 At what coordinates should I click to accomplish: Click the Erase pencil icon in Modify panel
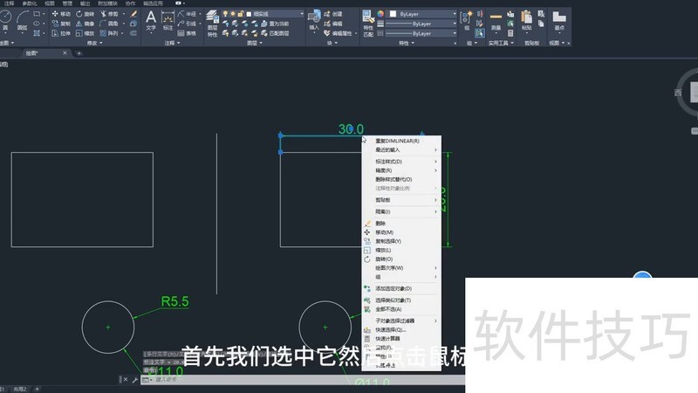pos(133,14)
